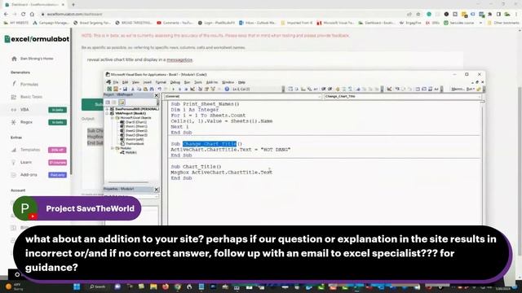The width and height of the screenshot is (522, 293).
Task: Click the 'Sub Print_Sheet_Names()' code line
Action: (205, 104)
